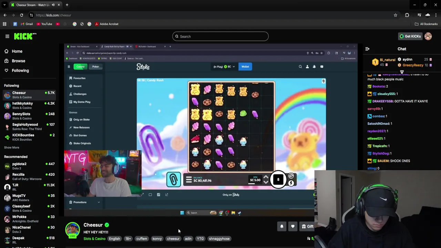View site information icon in address bar
The width and height of the screenshot is (441, 248).
coord(31,15)
